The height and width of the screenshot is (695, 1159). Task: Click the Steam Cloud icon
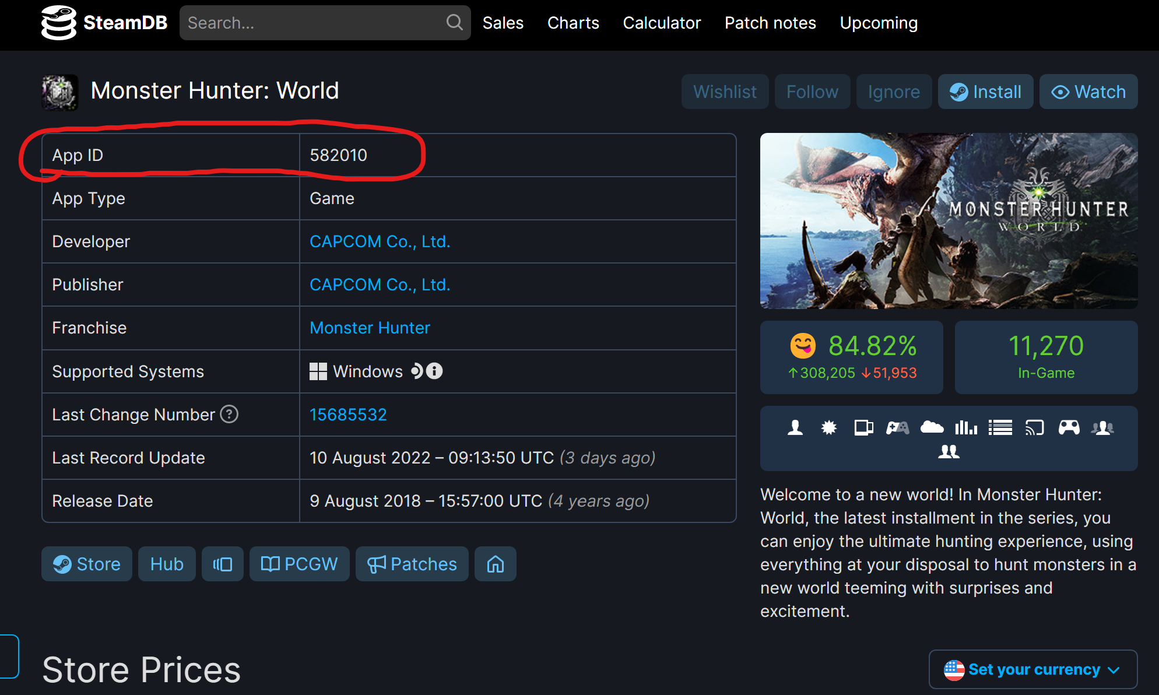click(x=932, y=428)
